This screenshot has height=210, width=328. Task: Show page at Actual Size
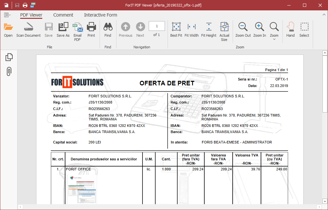coord(224,27)
